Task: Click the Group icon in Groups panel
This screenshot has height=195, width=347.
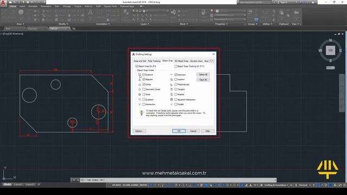Action: [x=250, y=11]
